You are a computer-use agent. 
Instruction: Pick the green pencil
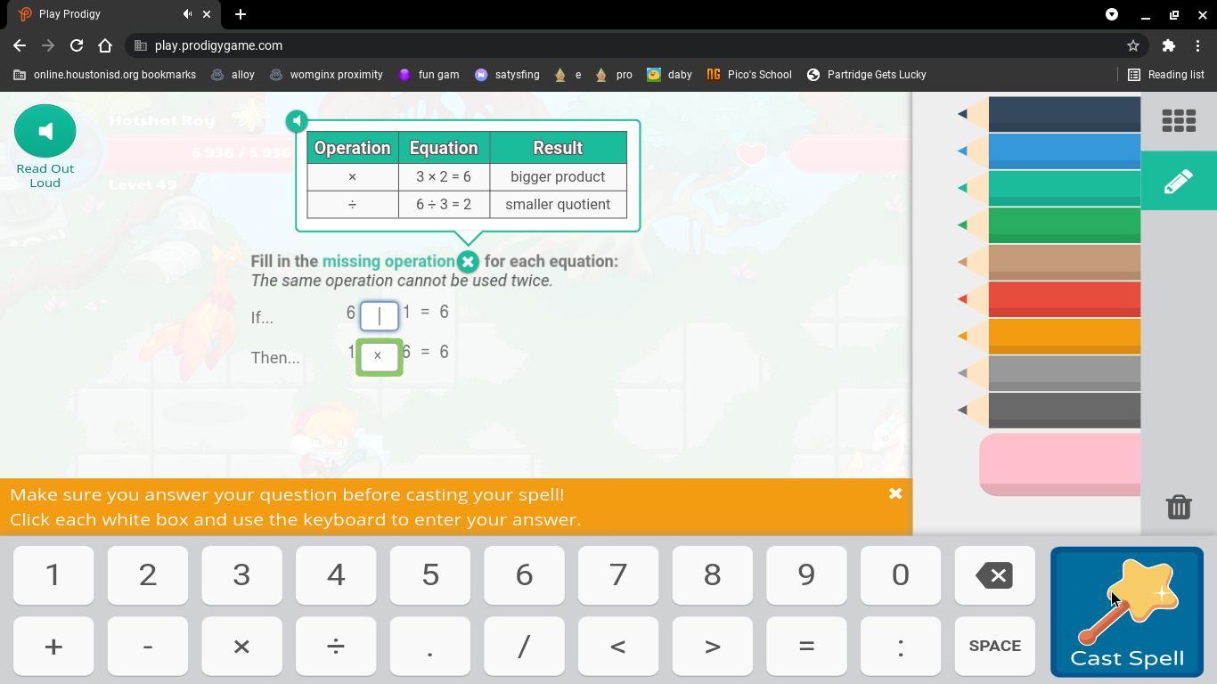(x=1050, y=224)
